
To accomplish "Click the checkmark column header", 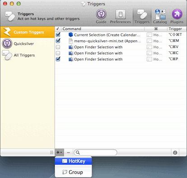I will 58,29.
